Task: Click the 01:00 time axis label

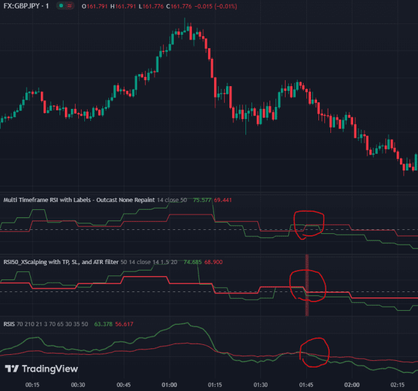Action: (x=169, y=384)
